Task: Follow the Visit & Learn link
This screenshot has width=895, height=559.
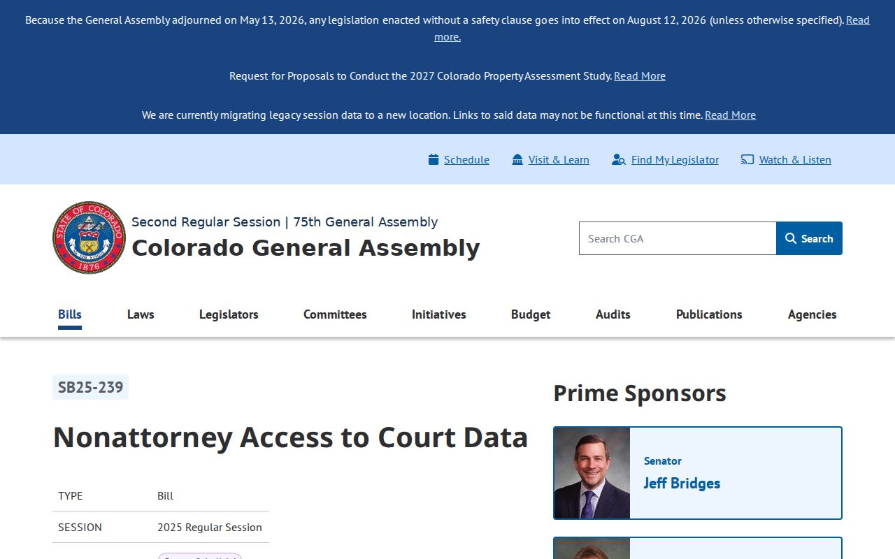Action: tap(559, 159)
